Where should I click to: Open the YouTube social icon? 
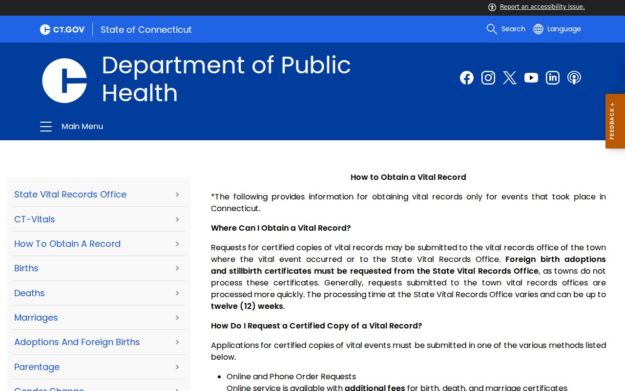(531, 78)
